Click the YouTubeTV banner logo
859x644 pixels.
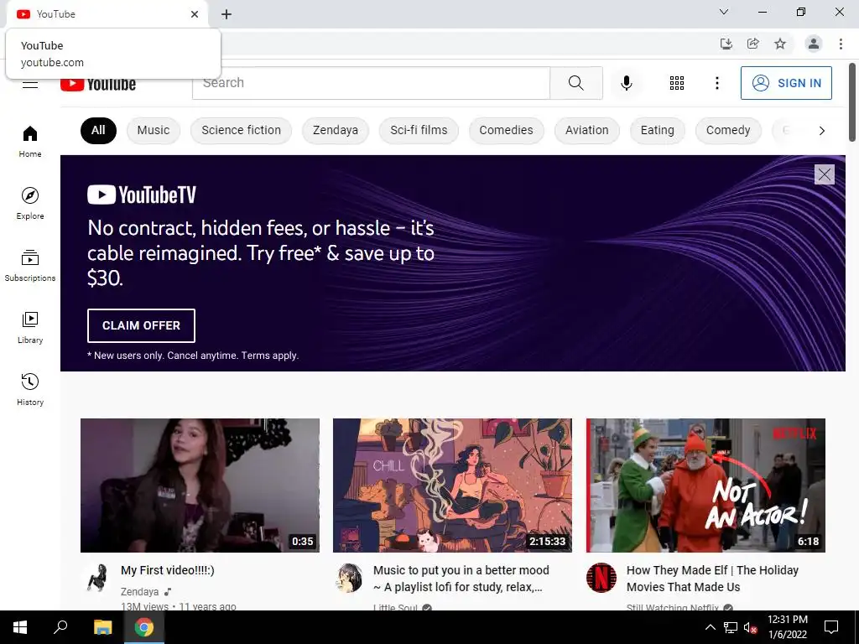coord(141,195)
